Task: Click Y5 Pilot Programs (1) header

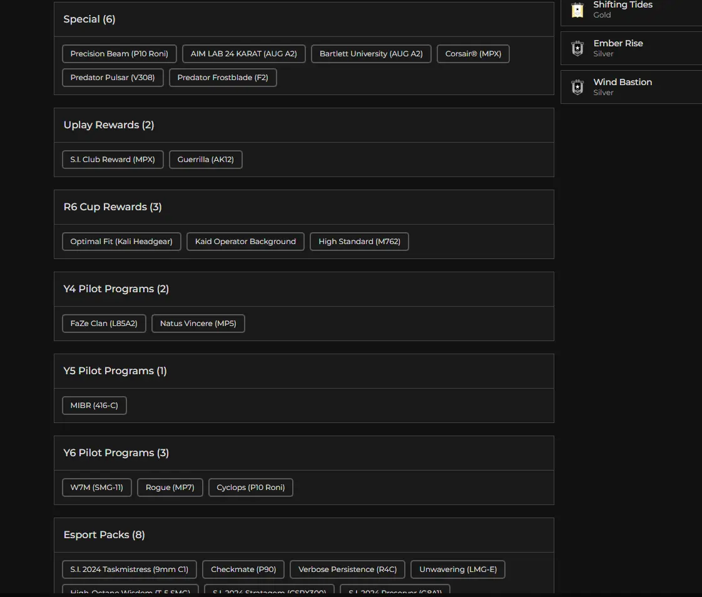Action: click(x=304, y=371)
